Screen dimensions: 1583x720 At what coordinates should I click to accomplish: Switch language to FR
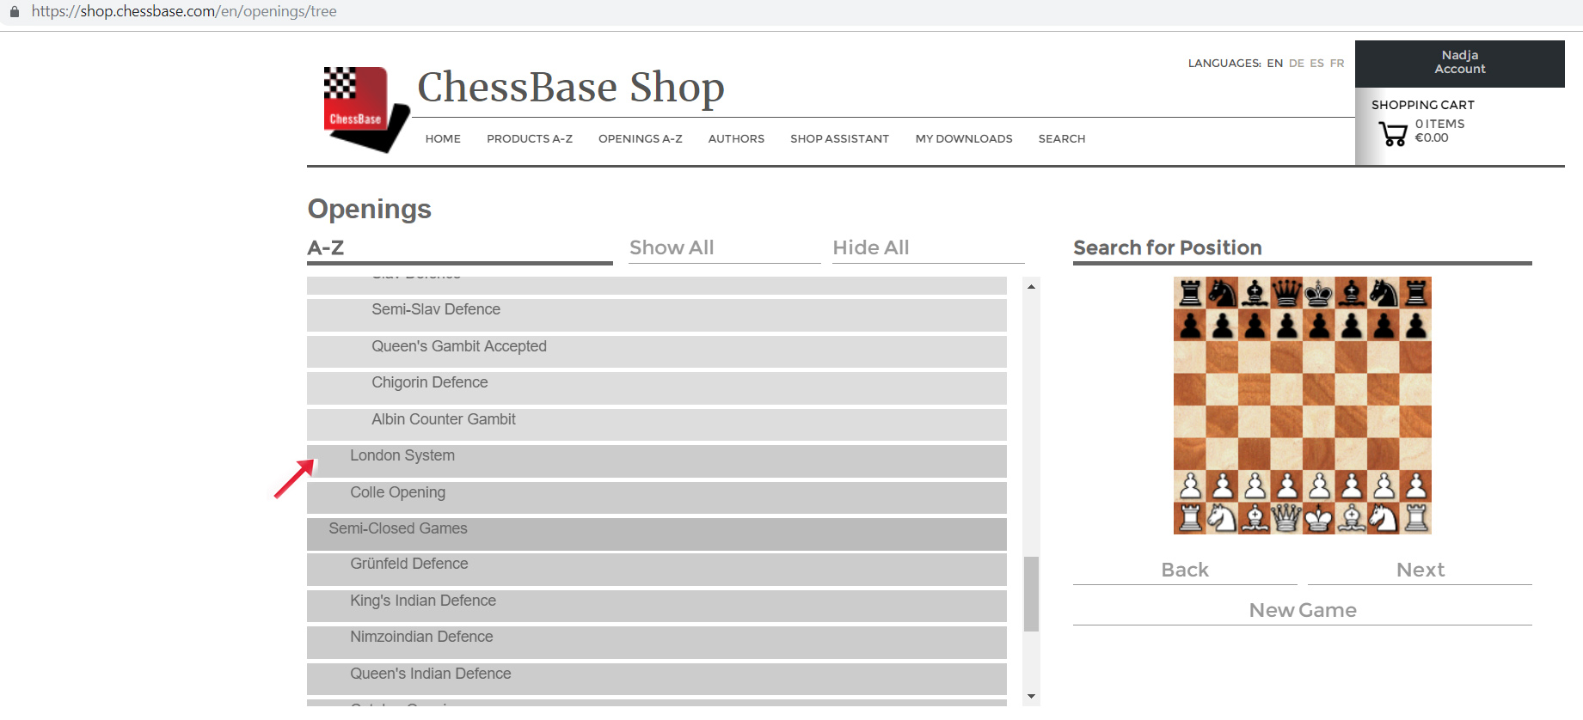coord(1337,64)
